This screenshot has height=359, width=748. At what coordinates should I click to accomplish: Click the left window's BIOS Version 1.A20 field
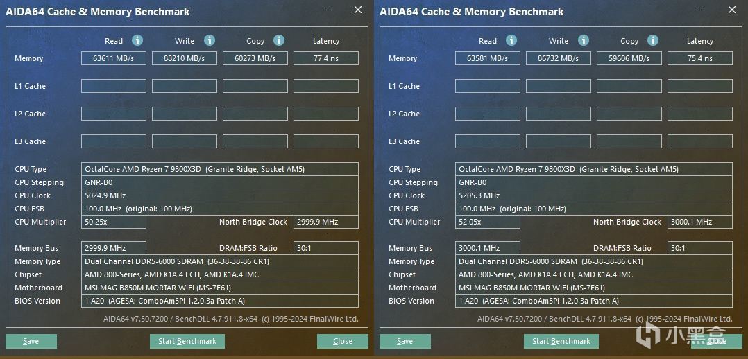pos(220,301)
